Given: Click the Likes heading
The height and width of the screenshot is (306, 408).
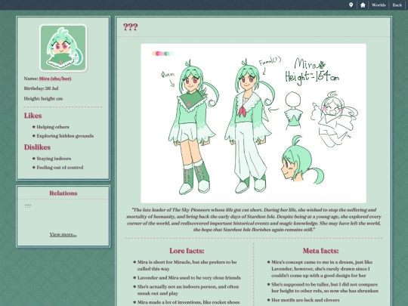Looking at the screenshot, I should 32,116.
